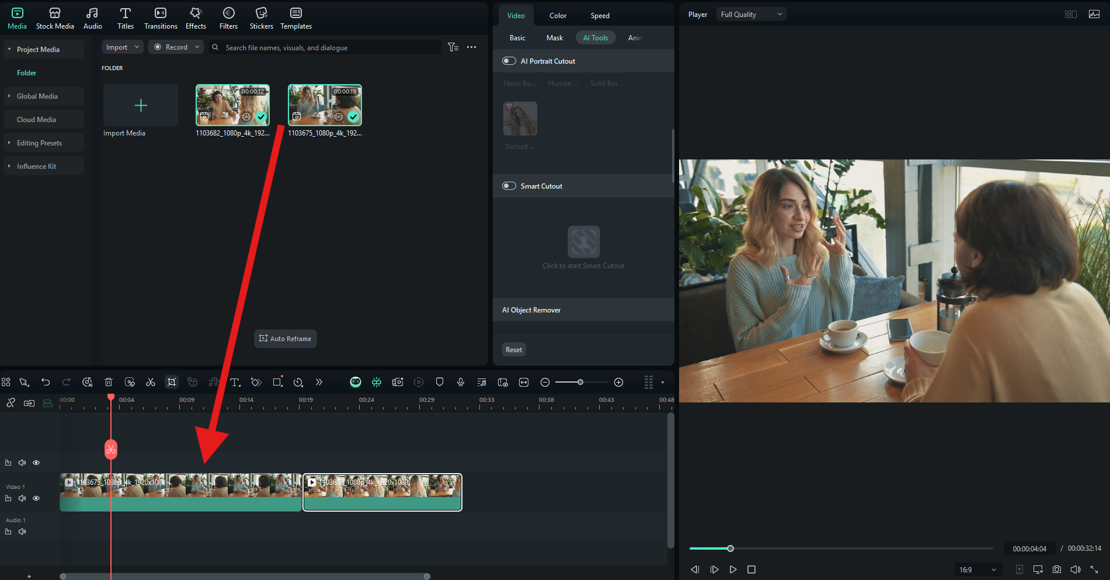The height and width of the screenshot is (580, 1110).
Task: Click the Marker shield icon
Action: pyautogui.click(x=440, y=382)
